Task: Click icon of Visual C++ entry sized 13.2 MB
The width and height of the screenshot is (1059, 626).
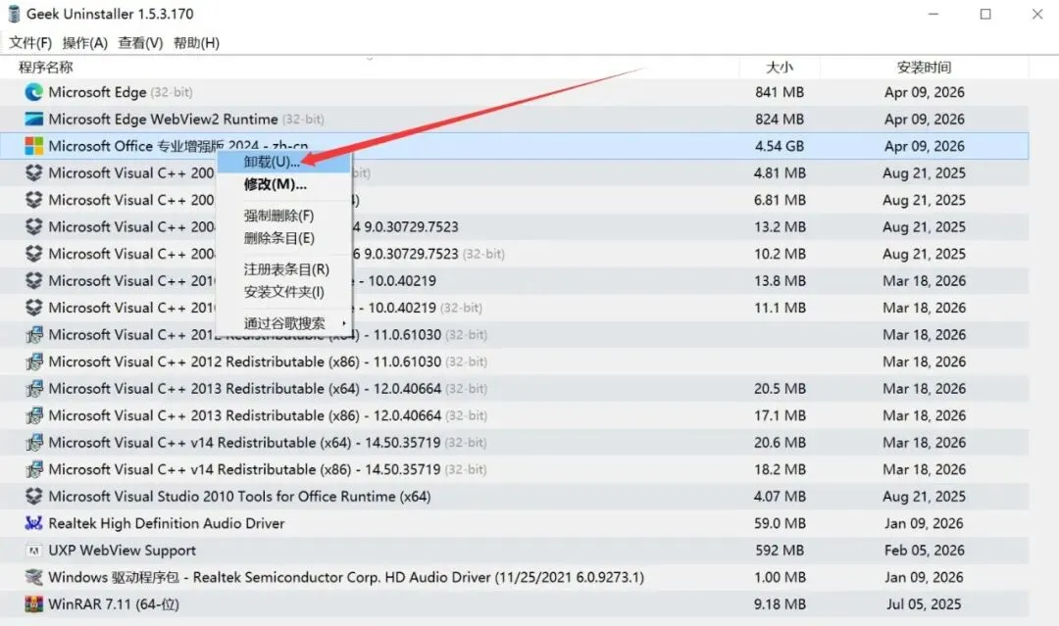Action: click(33, 226)
